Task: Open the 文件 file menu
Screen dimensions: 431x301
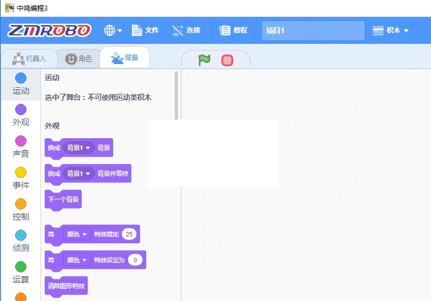Action: coord(145,30)
